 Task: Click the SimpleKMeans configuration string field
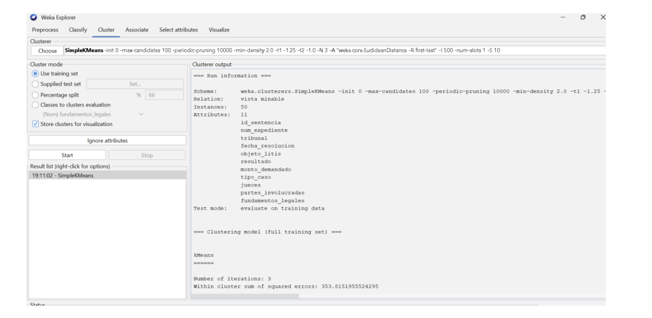(x=335, y=51)
